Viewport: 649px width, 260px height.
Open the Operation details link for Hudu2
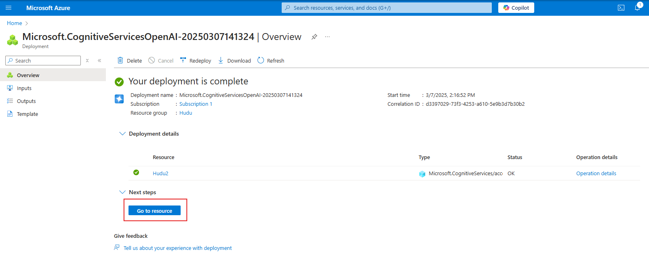[x=596, y=173]
